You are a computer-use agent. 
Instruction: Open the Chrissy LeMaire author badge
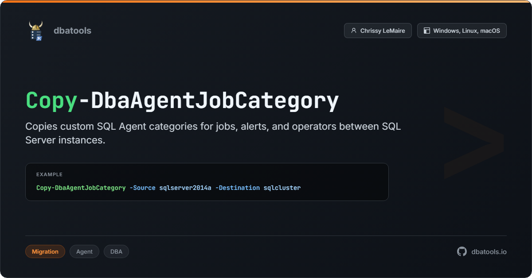pyautogui.click(x=378, y=31)
